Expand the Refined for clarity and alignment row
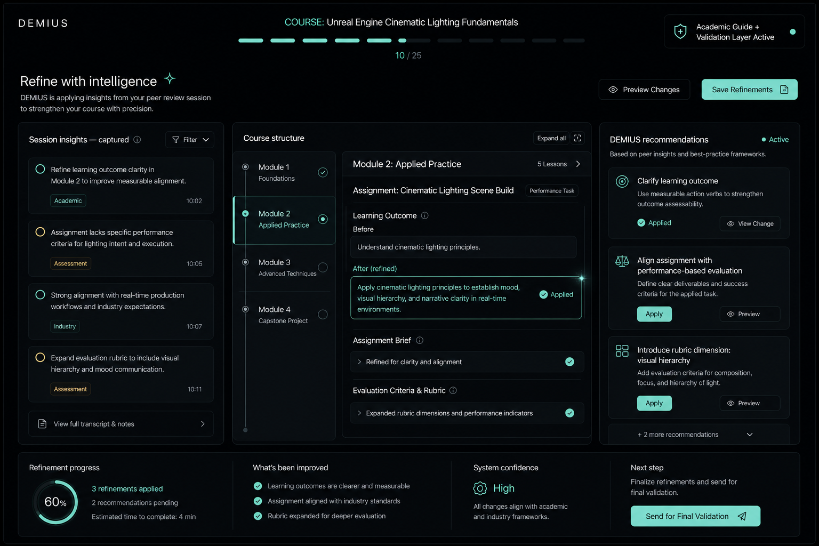Screen dimensions: 819x546 point(467,362)
